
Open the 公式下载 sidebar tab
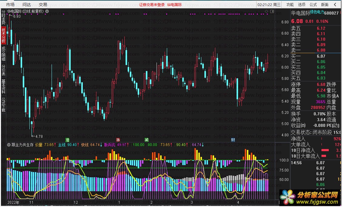[4, 105]
